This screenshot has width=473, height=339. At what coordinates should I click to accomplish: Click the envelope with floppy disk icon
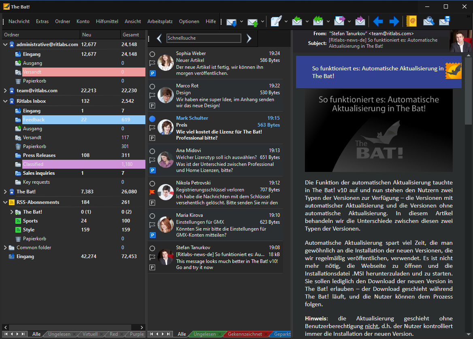pos(445,21)
